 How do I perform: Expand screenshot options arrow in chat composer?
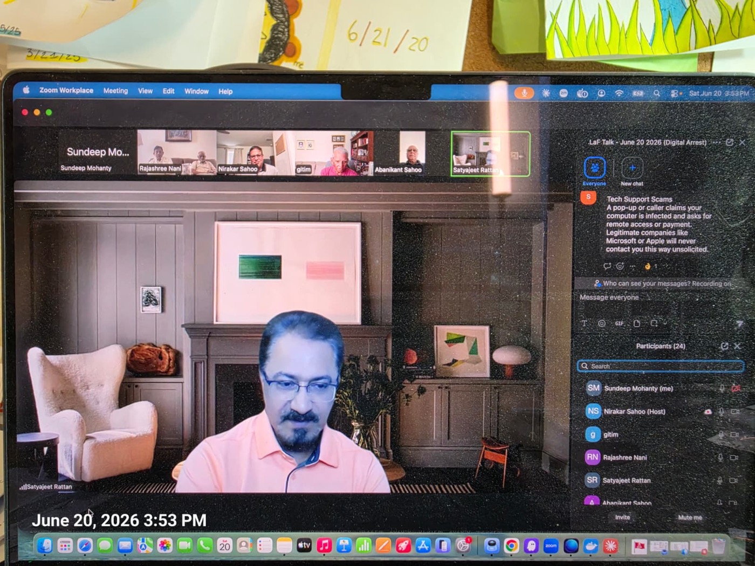665,323
